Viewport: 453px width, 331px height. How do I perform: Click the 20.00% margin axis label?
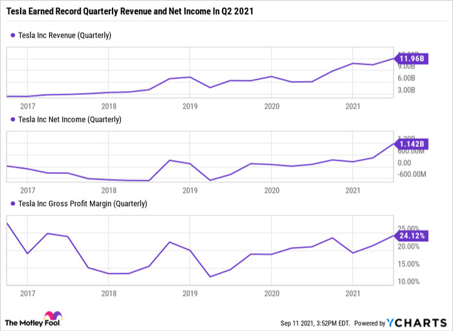(408, 246)
